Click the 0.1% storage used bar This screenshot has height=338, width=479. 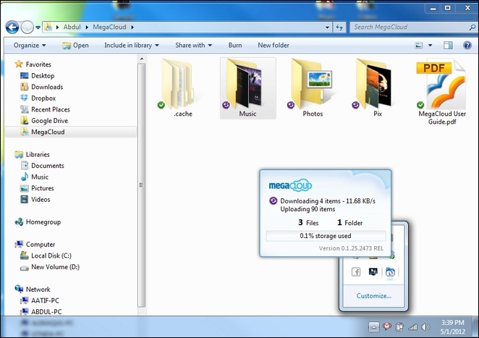coord(326,236)
